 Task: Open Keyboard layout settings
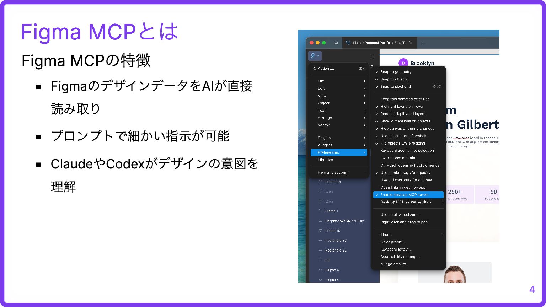(x=408, y=249)
